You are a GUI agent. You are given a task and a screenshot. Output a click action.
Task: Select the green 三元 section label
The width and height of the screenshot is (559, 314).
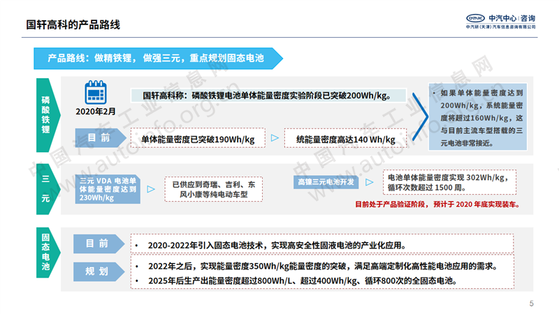tap(48, 189)
